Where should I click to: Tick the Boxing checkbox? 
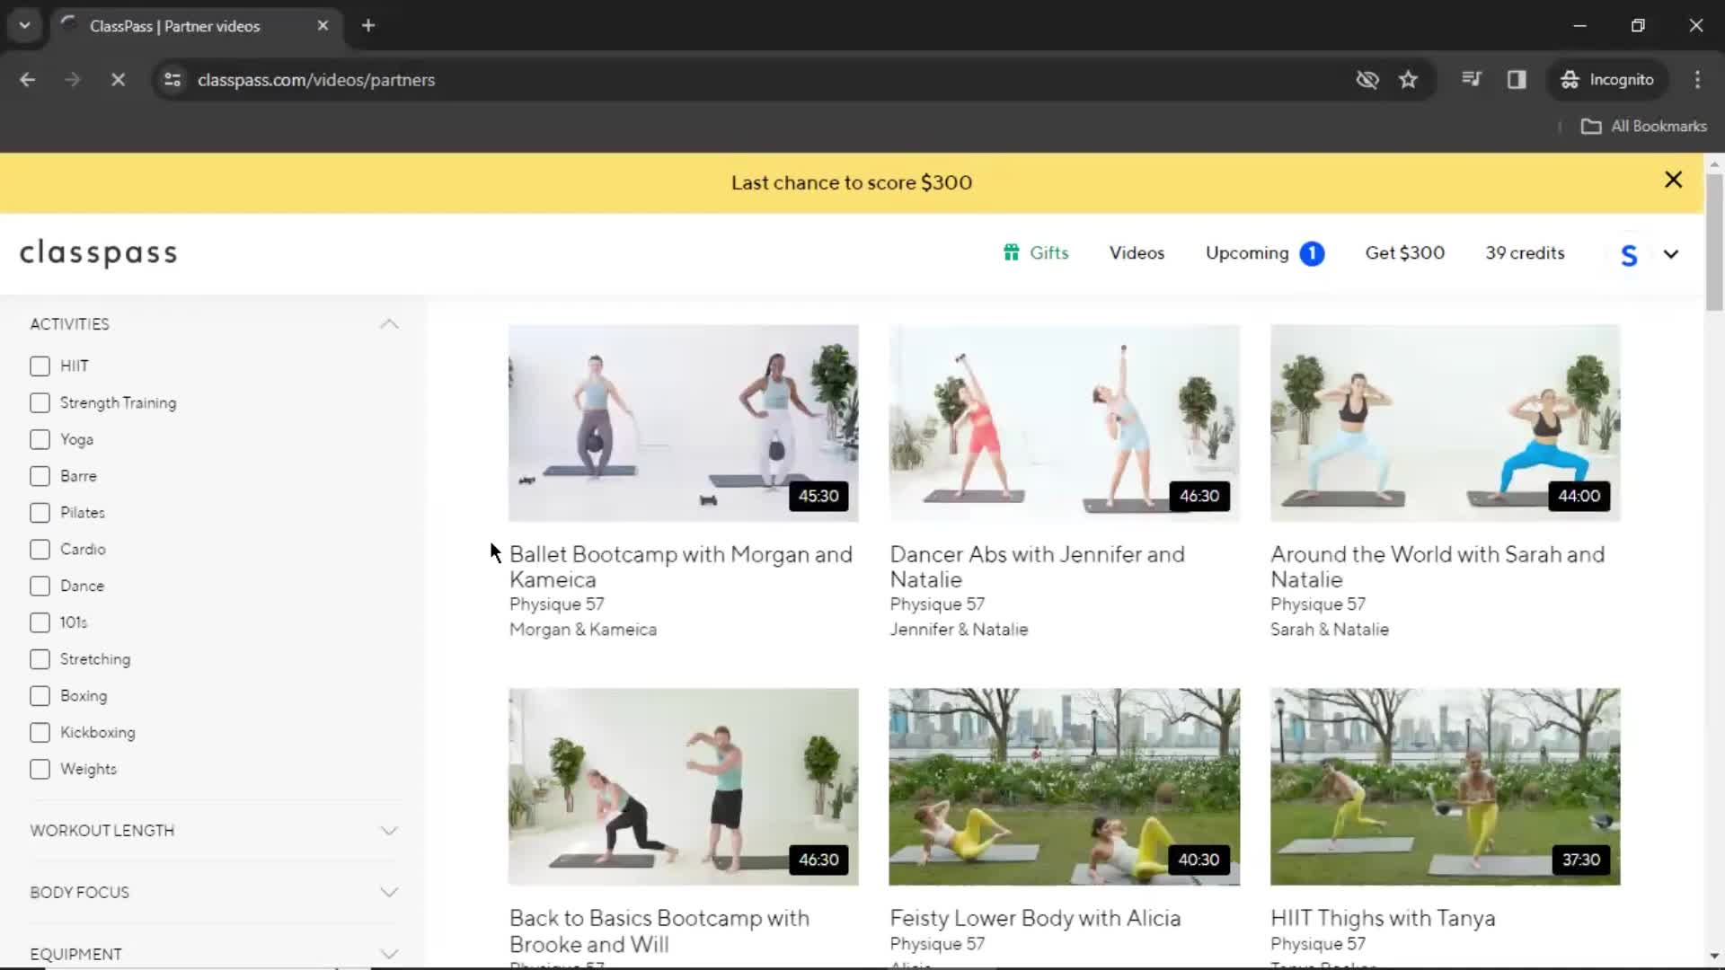(x=40, y=696)
